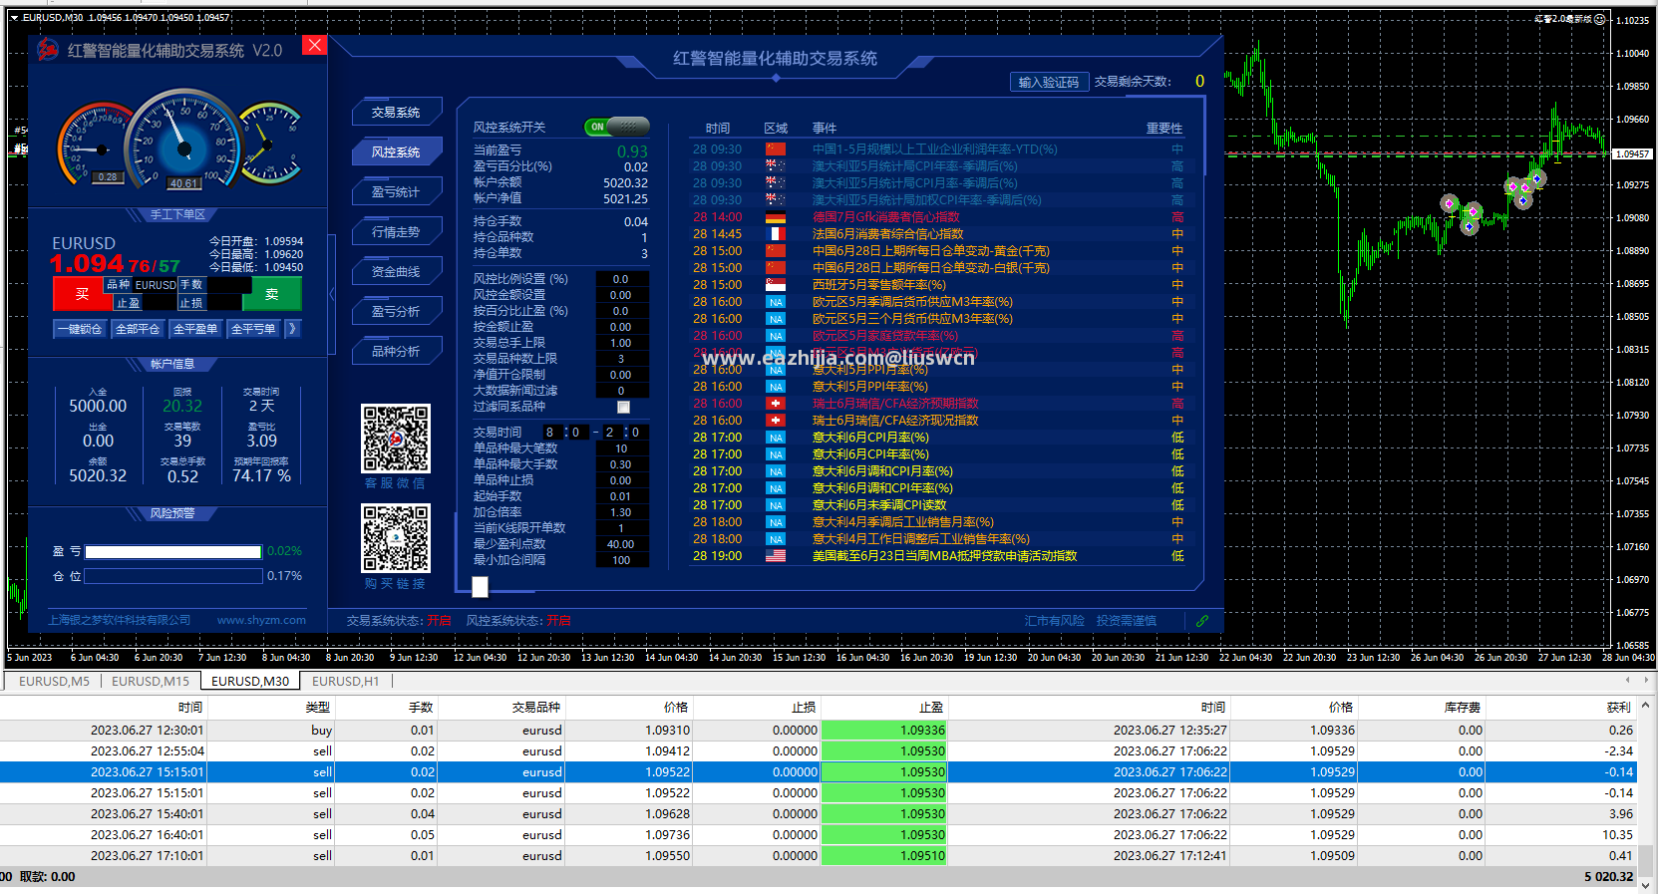Switch to the EURUSD,M5 chart tab
1658x894 pixels.
pos(54,682)
